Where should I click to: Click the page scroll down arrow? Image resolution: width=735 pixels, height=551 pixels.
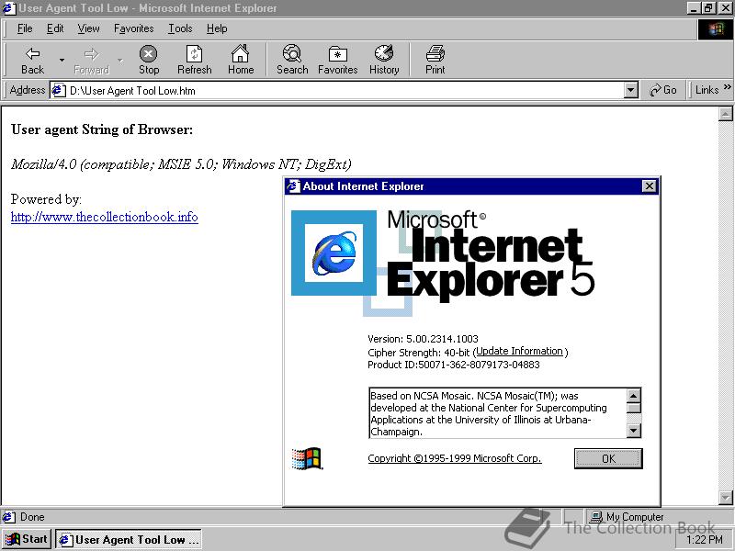coord(725,498)
